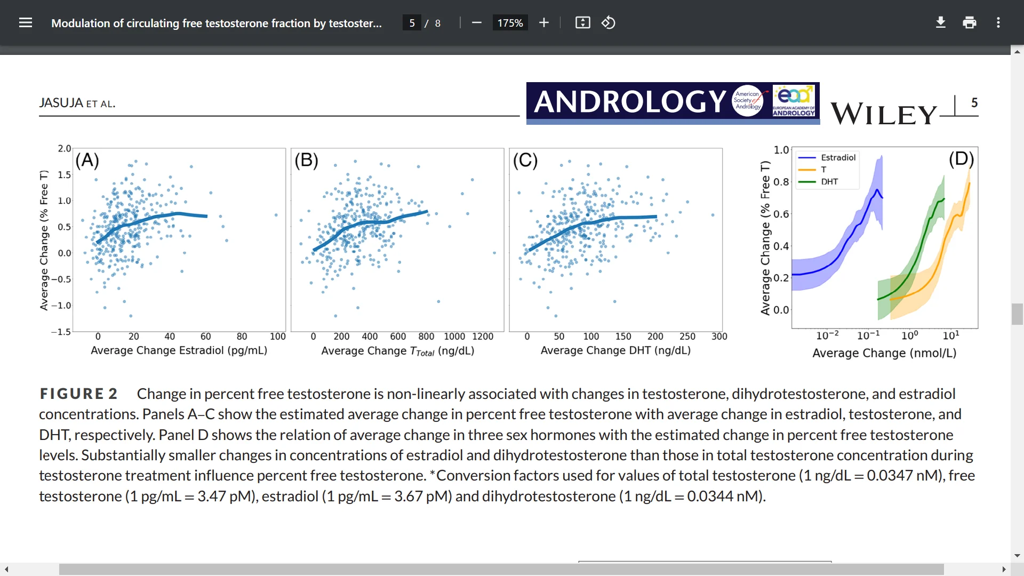Click the horizontal scrollbar thumb

click(x=501, y=570)
